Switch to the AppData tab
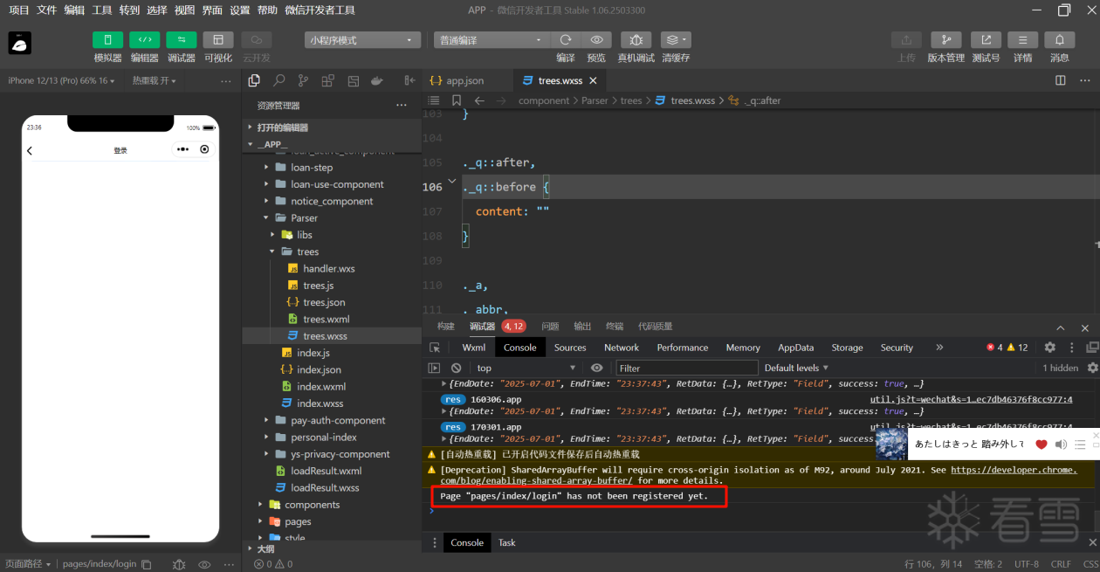This screenshot has height=572, width=1100. click(795, 348)
